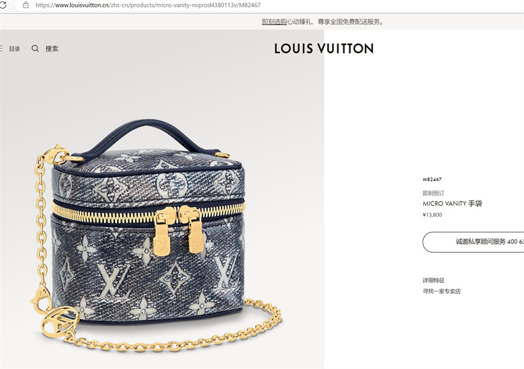524x369 pixels.
Task: Expand the 详细特征 section
Action: tap(433, 280)
